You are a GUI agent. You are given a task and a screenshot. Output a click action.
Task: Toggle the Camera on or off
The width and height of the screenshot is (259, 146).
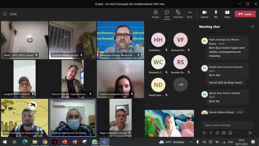pyautogui.click(x=205, y=14)
